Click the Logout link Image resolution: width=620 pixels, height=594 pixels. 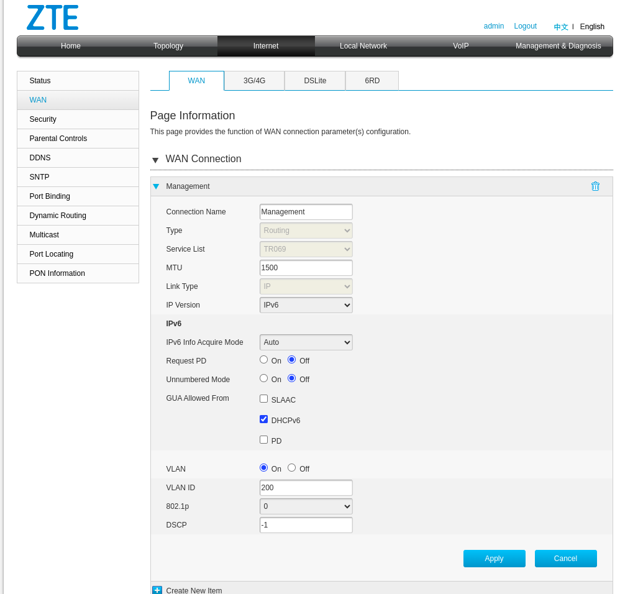pyautogui.click(x=525, y=26)
